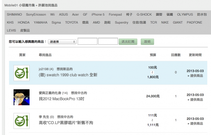Select the KHS keyword tag

[10, 22]
